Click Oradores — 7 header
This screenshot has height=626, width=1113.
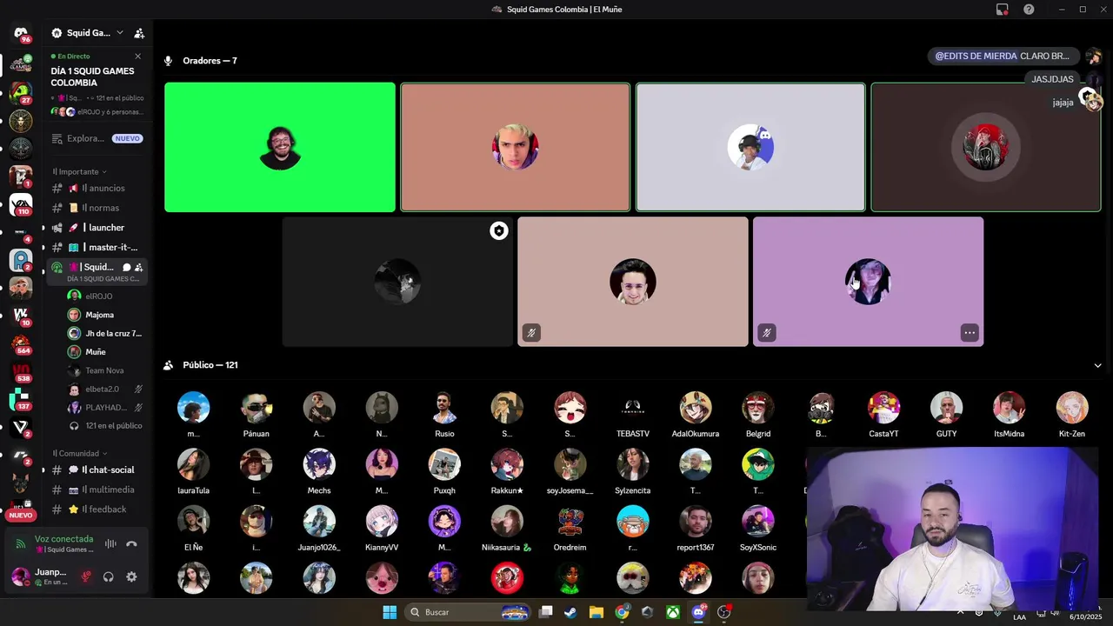pos(210,61)
